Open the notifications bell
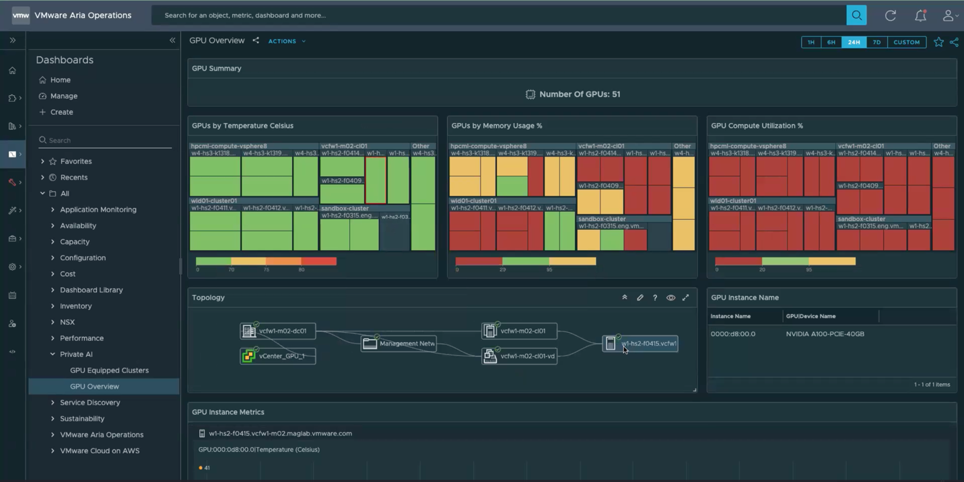This screenshot has height=482, width=964. point(920,15)
